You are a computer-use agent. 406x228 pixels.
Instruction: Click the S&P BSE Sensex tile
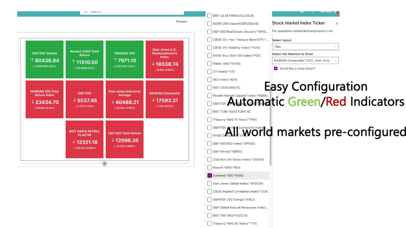(45, 59)
